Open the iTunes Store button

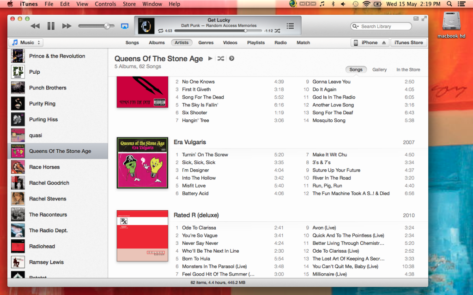pos(409,43)
